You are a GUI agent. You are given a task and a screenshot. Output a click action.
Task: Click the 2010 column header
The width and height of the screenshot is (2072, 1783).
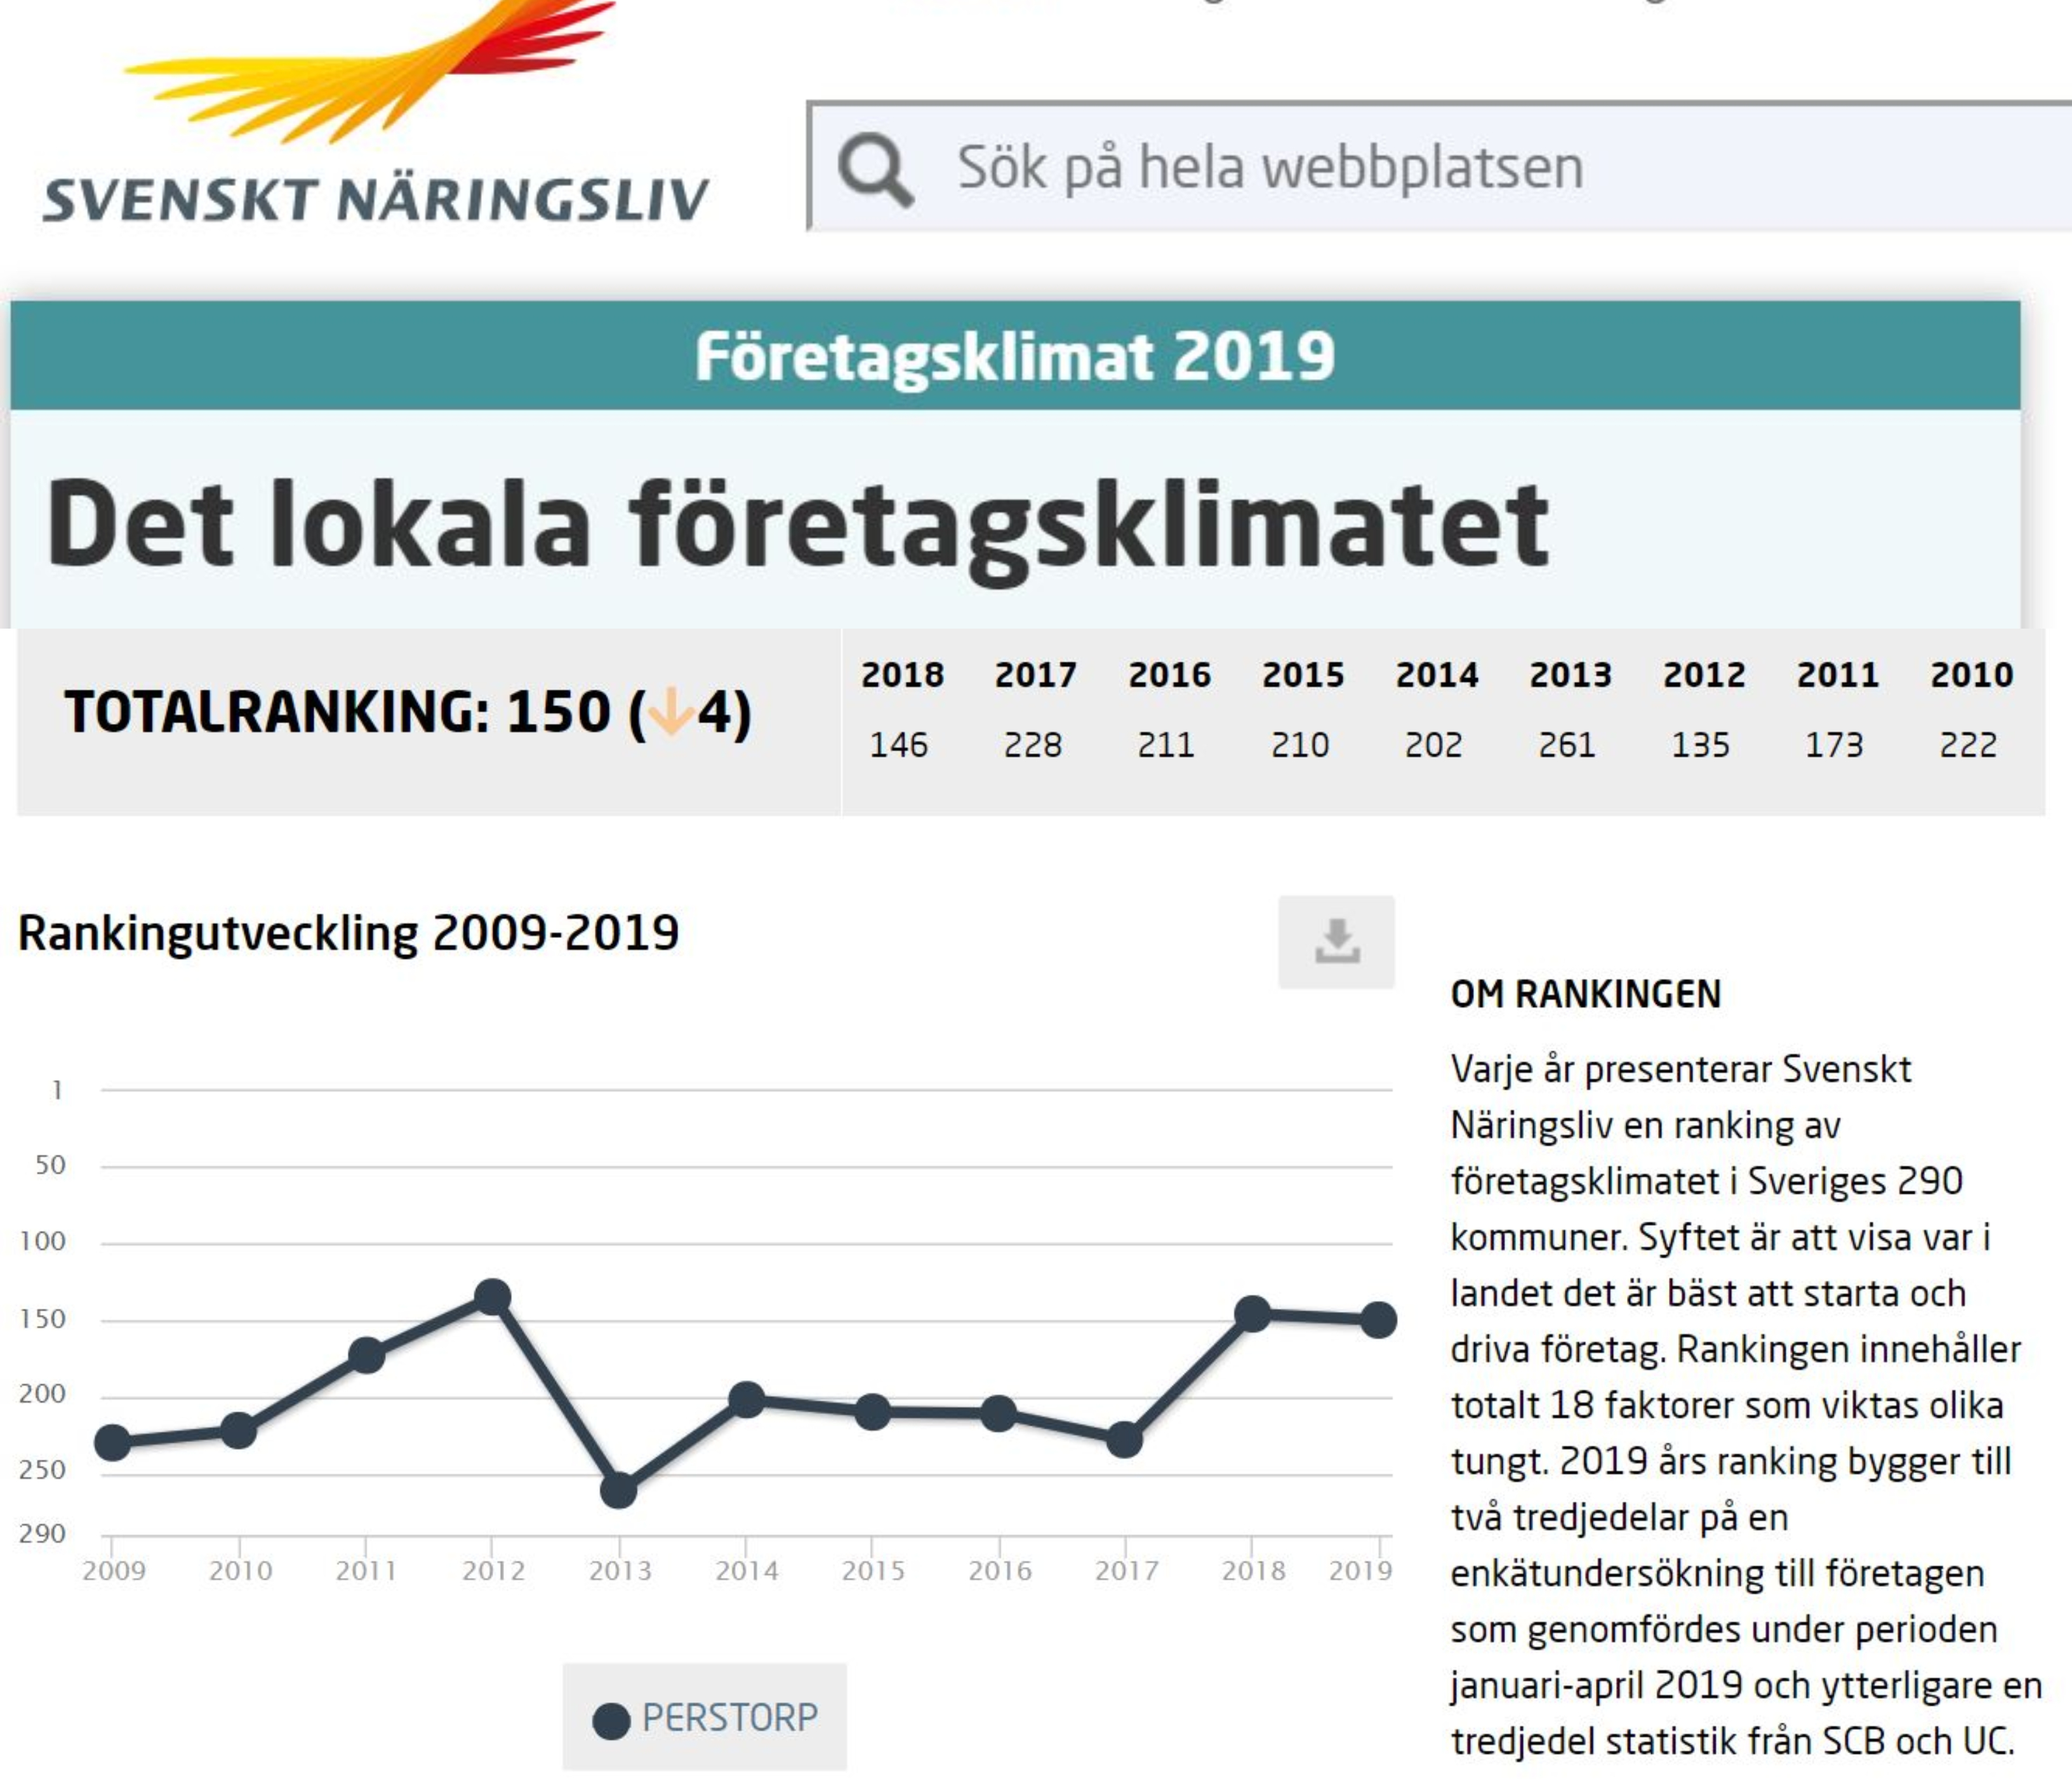(x=1971, y=675)
